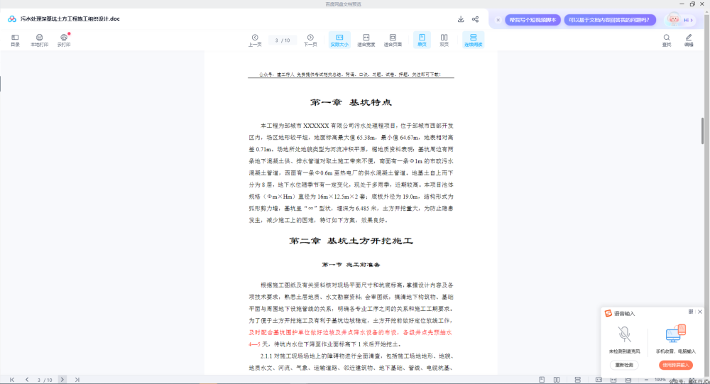Click bottom bar single page icon
The height and width of the screenshot is (384, 710).
point(542,380)
